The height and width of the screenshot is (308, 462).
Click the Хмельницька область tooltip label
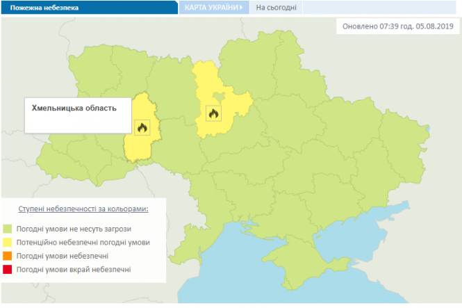click(74, 108)
